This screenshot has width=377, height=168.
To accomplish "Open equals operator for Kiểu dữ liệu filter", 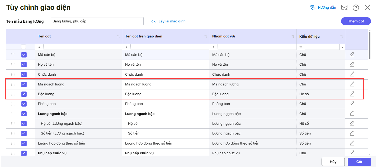I will [301, 47].
